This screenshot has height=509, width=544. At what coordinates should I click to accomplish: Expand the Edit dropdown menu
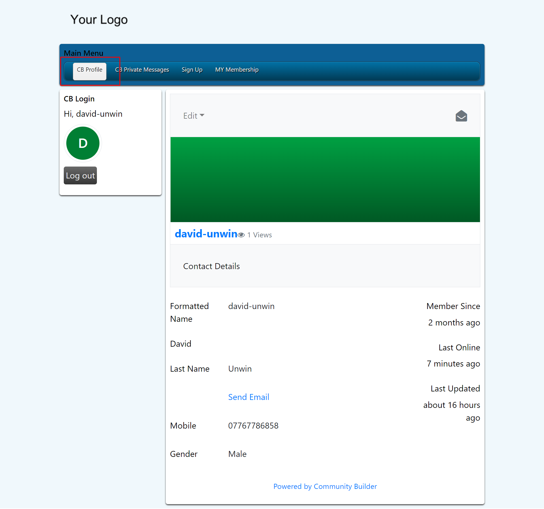194,116
